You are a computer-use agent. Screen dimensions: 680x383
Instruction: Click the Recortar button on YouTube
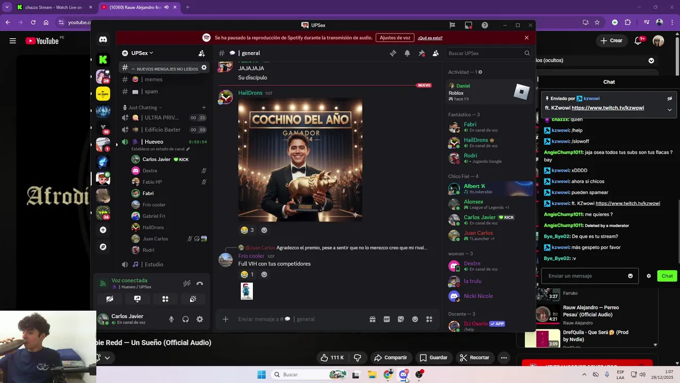coord(474,357)
